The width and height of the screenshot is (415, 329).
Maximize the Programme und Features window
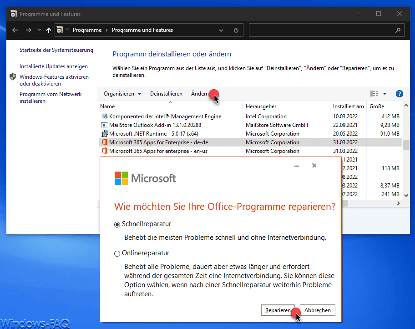(379, 14)
